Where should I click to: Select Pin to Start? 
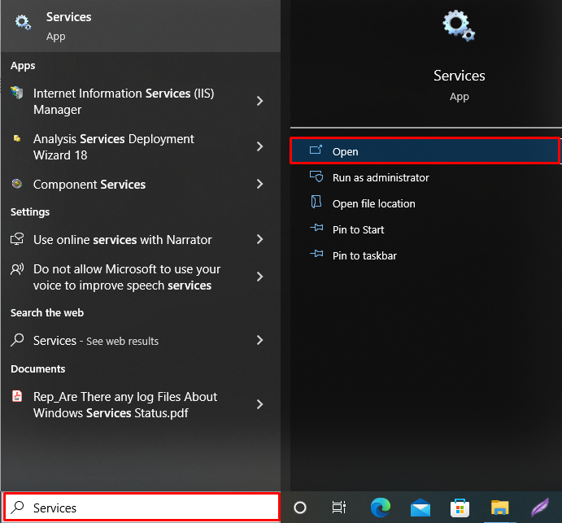click(x=425, y=229)
